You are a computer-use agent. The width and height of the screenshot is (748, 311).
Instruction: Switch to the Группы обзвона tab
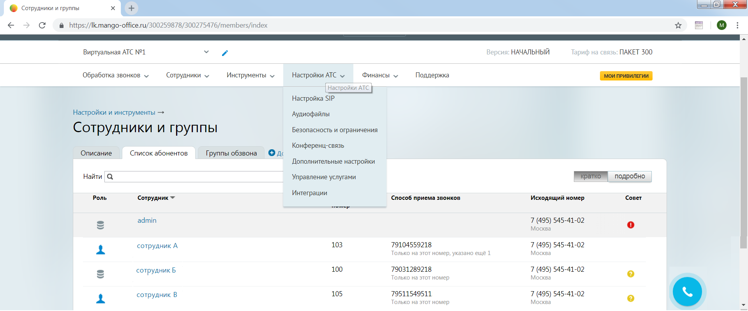pyautogui.click(x=231, y=153)
